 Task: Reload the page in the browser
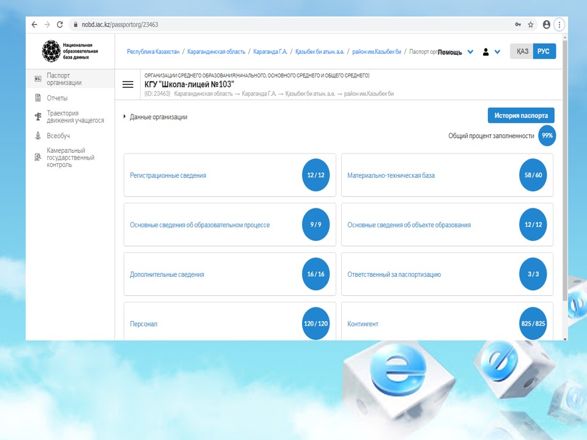click(x=60, y=25)
